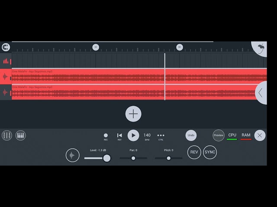Click timeline marker 33

[96, 47]
